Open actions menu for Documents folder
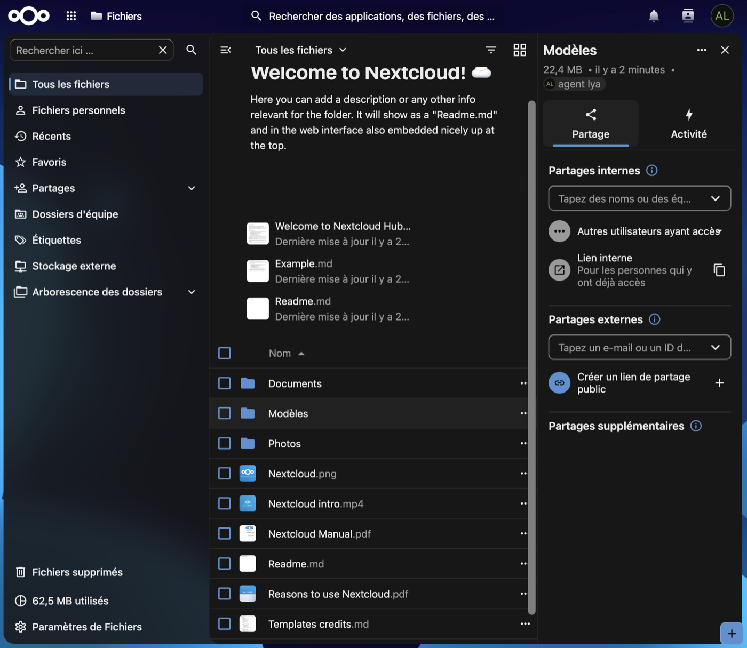Viewport: 747px width, 648px height. click(525, 383)
